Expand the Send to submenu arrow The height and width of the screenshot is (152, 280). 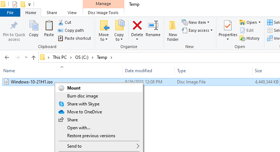138,146
